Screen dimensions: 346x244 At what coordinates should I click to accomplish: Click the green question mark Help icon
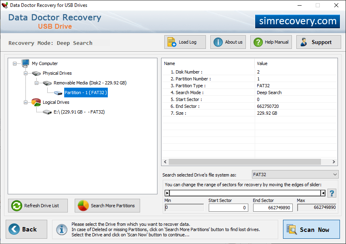point(258,42)
